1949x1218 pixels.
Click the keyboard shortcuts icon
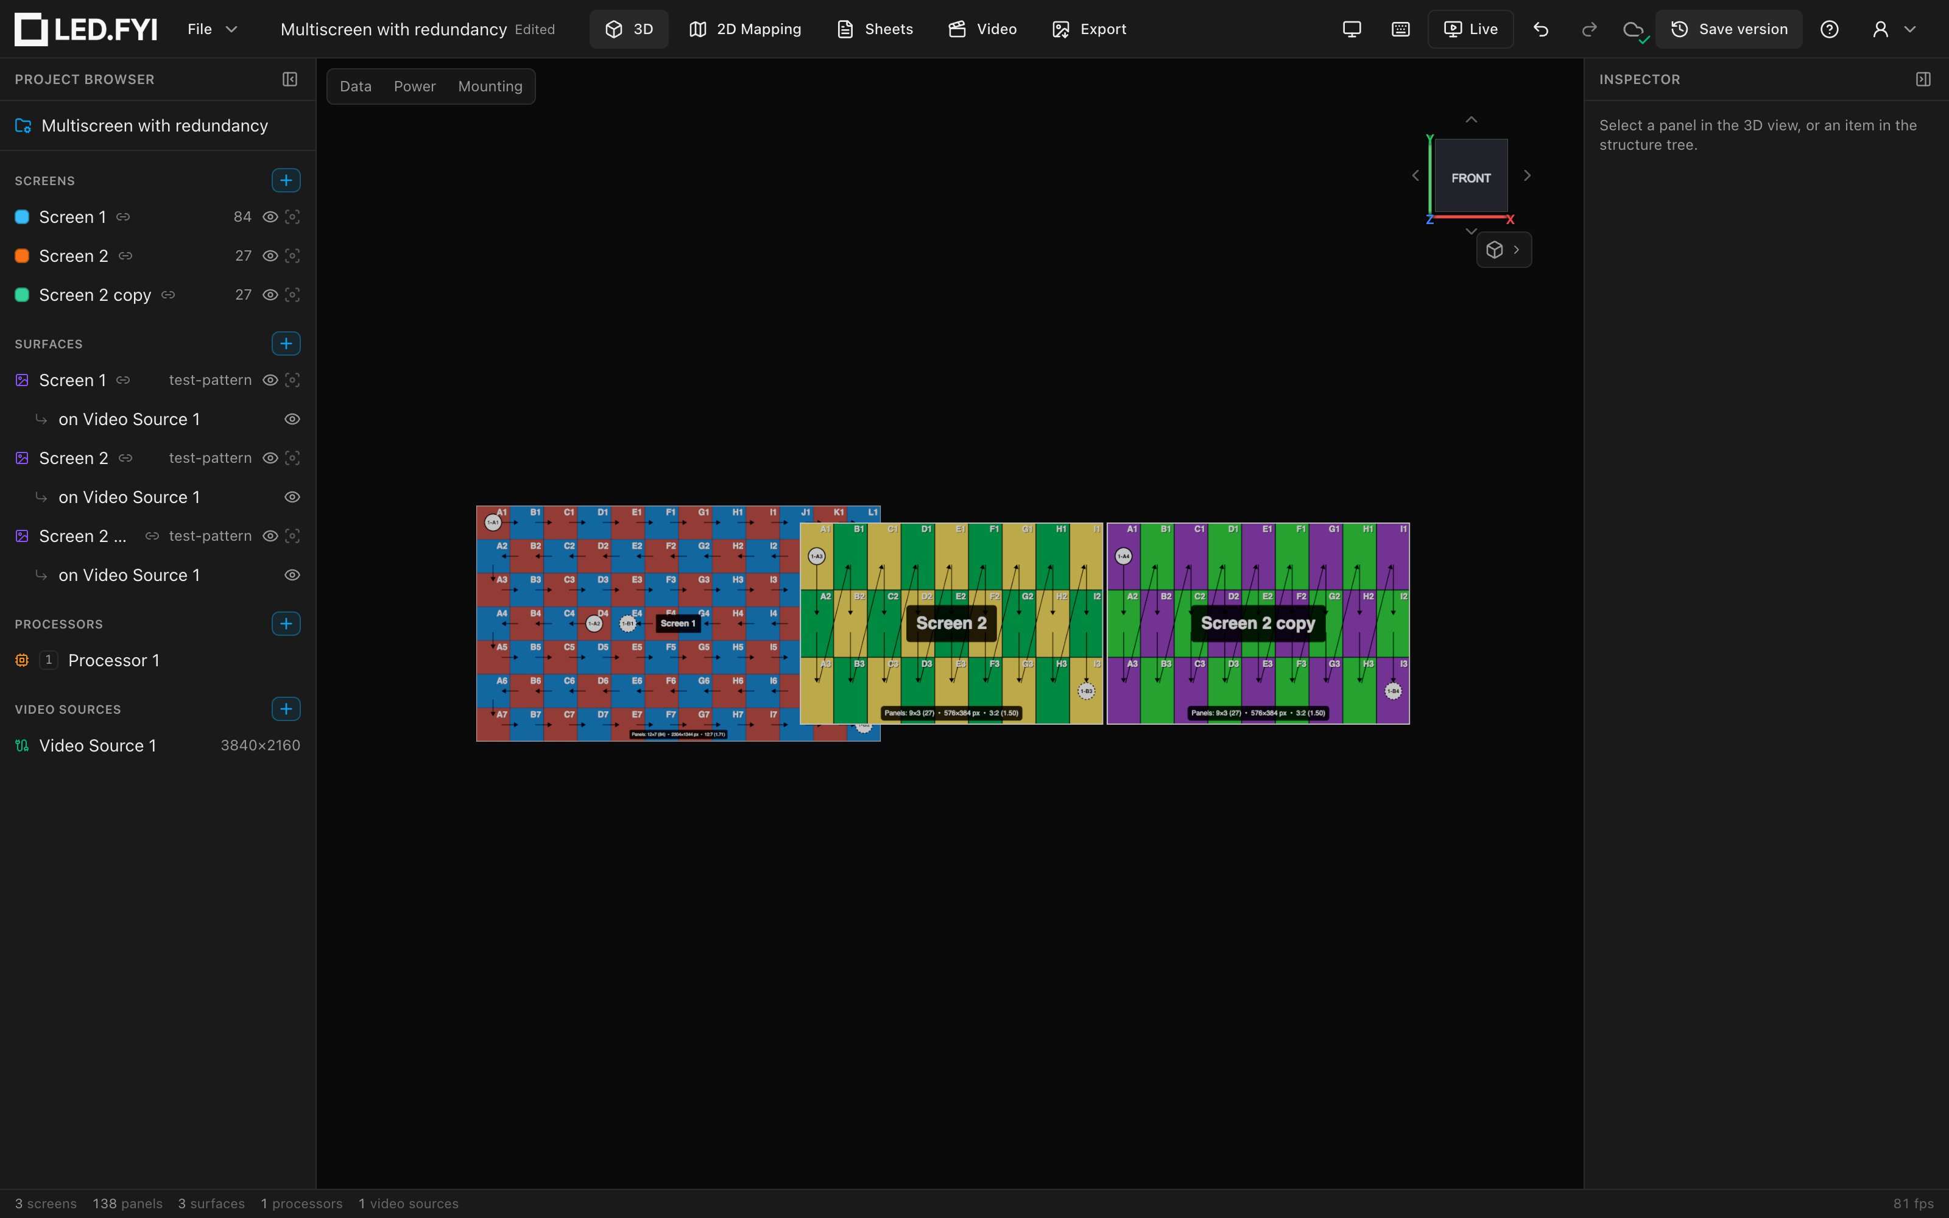(1401, 29)
